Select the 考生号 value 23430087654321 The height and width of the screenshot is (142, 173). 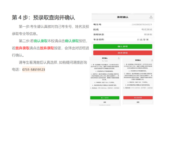pyautogui.click(x=142, y=25)
